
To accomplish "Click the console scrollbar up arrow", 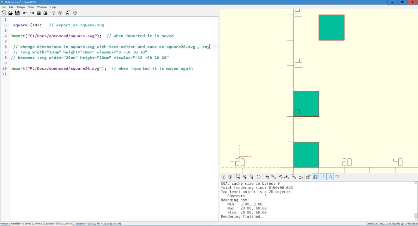I will coord(415,183).
